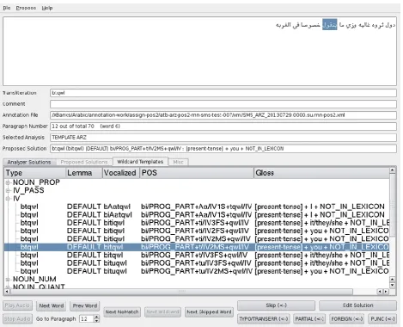Mark word as FOREIGN
This screenshot has height=327, width=403.
[347, 318]
